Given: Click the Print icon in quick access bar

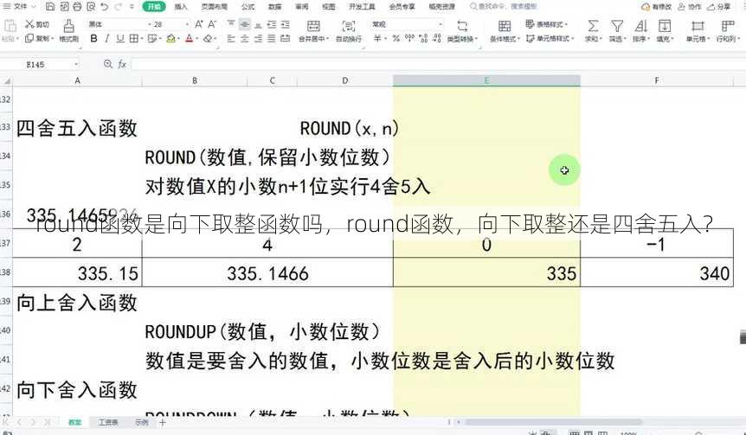Looking at the screenshot, I should (77, 7).
